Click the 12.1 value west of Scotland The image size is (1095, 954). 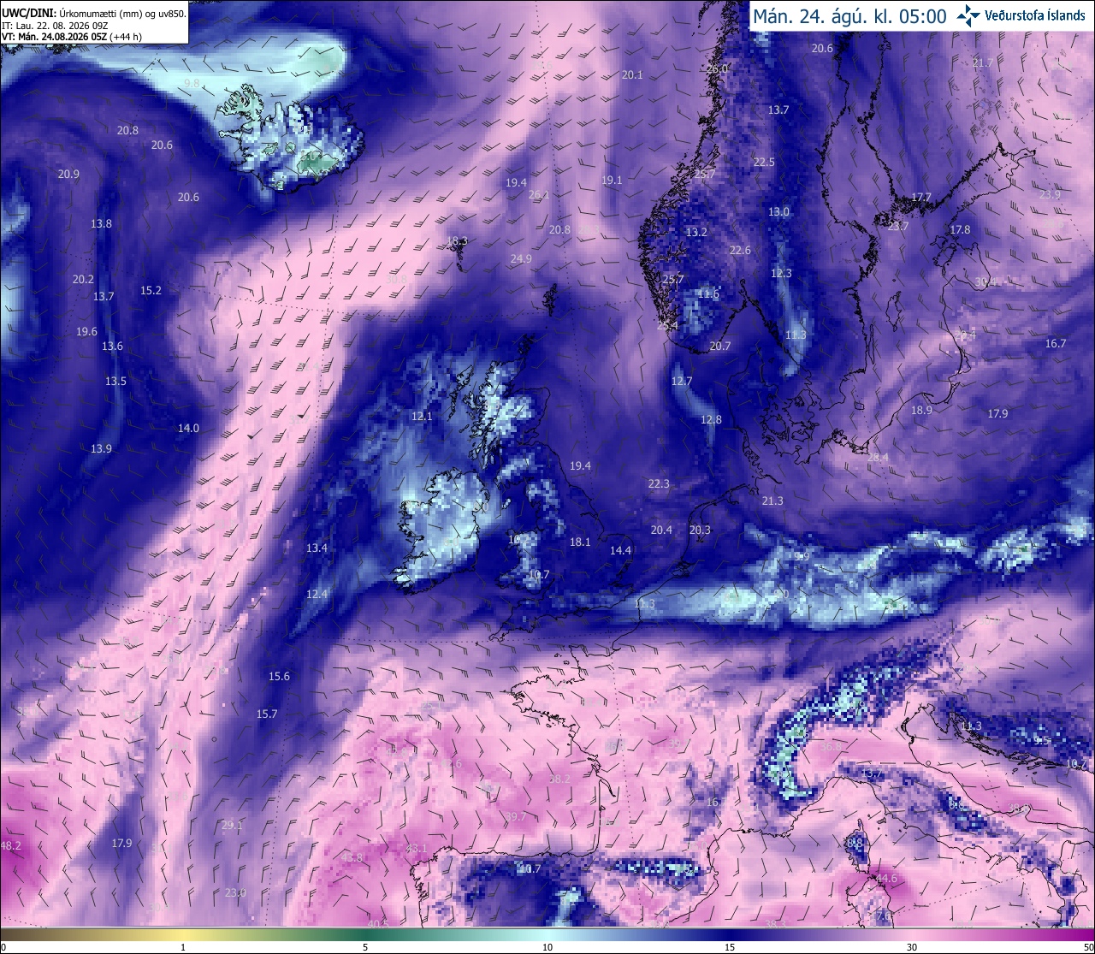422,417
